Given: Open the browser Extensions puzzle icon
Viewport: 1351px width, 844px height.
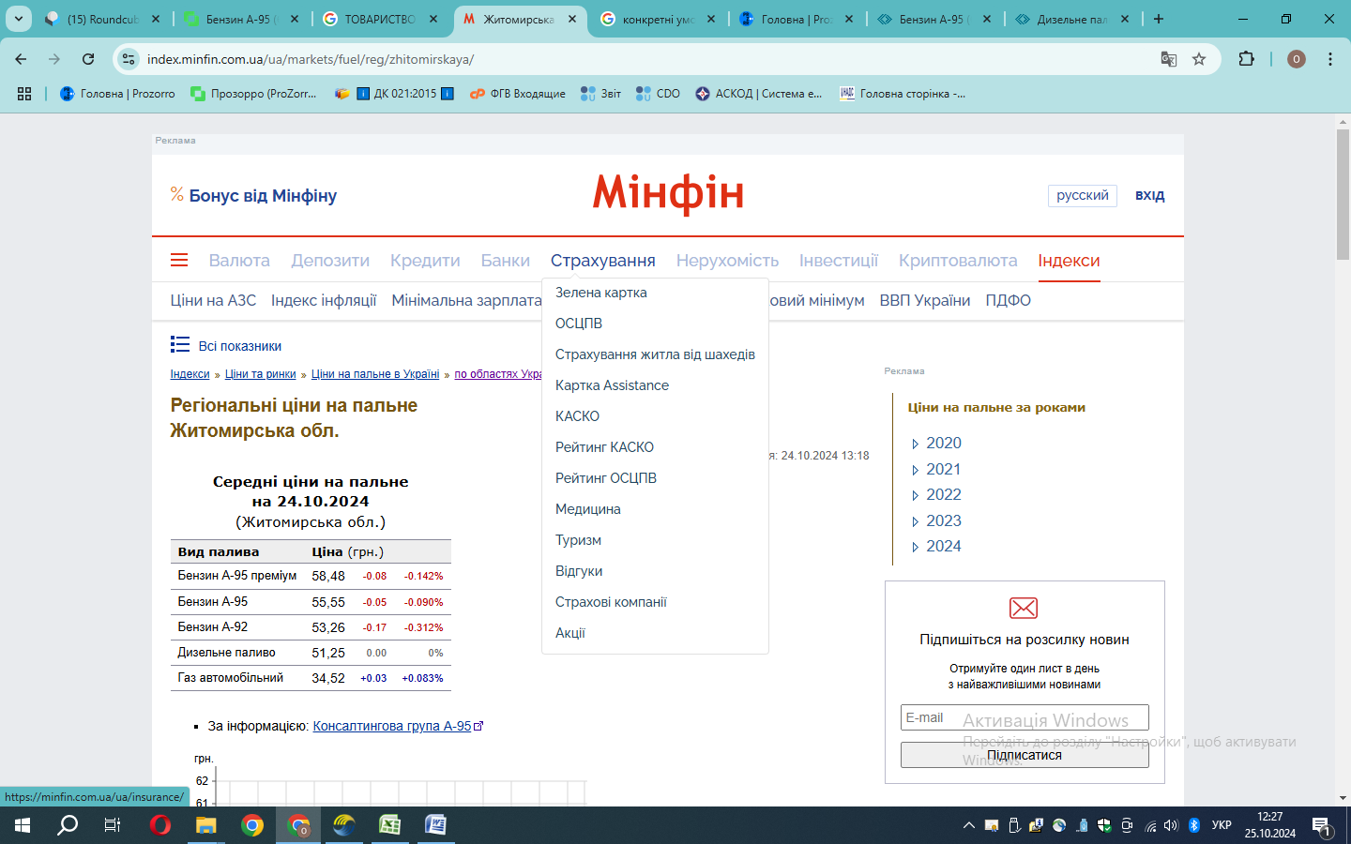Looking at the screenshot, I should pos(1246,59).
